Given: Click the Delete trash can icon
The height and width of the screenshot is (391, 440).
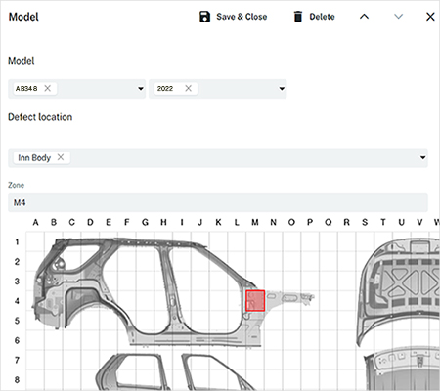Looking at the screenshot, I should pyautogui.click(x=298, y=17).
